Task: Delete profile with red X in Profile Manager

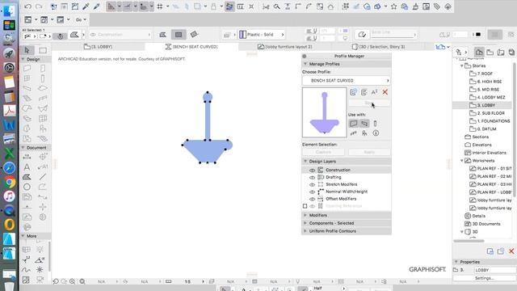Action: pos(385,92)
